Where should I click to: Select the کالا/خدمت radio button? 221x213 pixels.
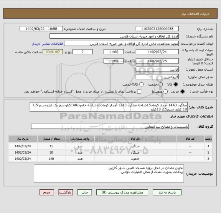click(x=141, y=85)
